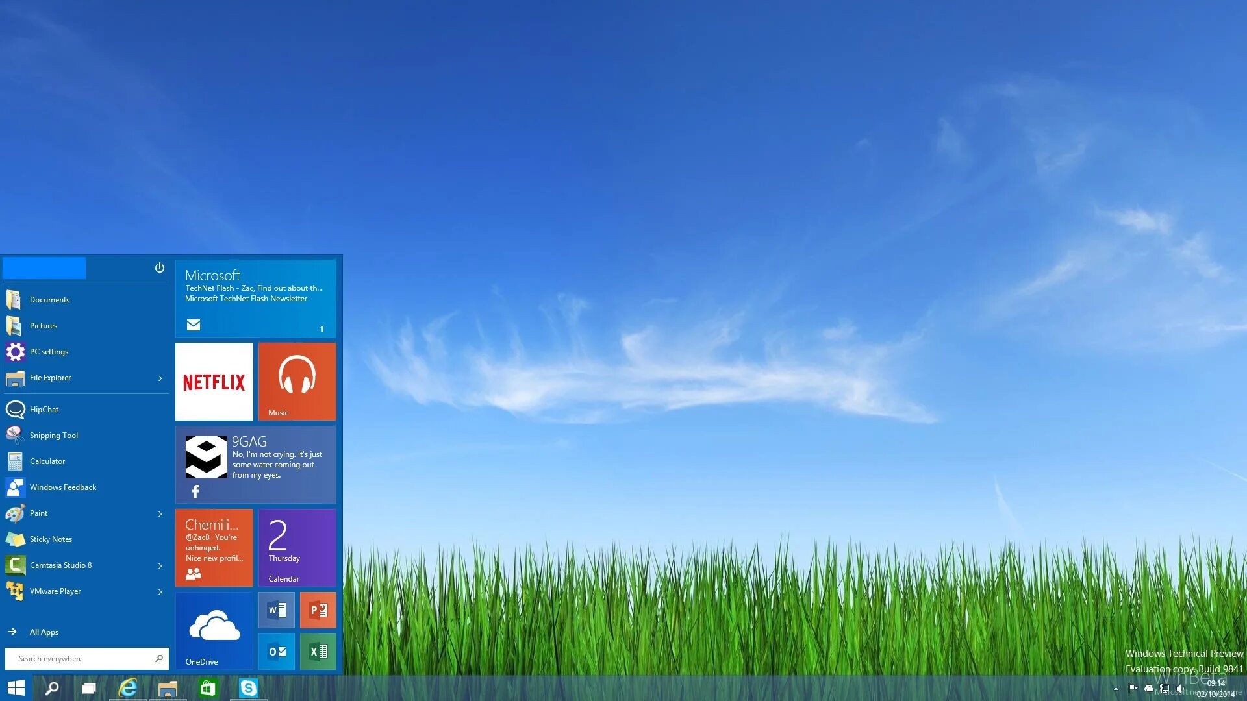Open the OneDrive cloud tile
The height and width of the screenshot is (701, 1247).
214,630
